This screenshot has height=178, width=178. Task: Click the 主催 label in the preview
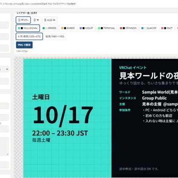pyautogui.click(x=122, y=104)
